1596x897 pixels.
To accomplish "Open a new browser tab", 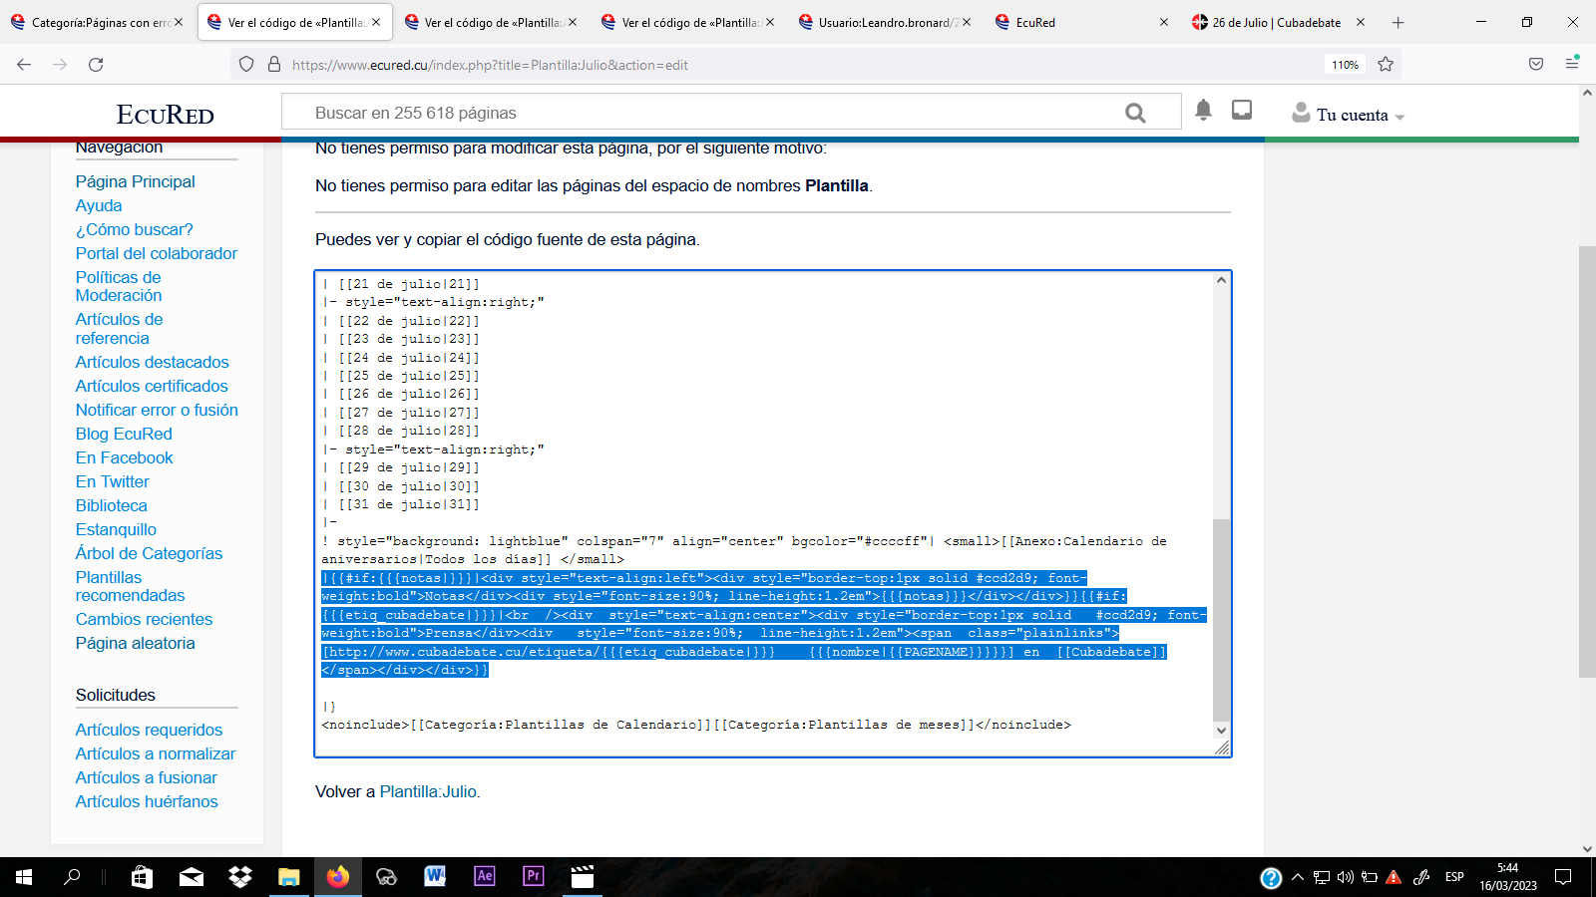I will 1397,22.
